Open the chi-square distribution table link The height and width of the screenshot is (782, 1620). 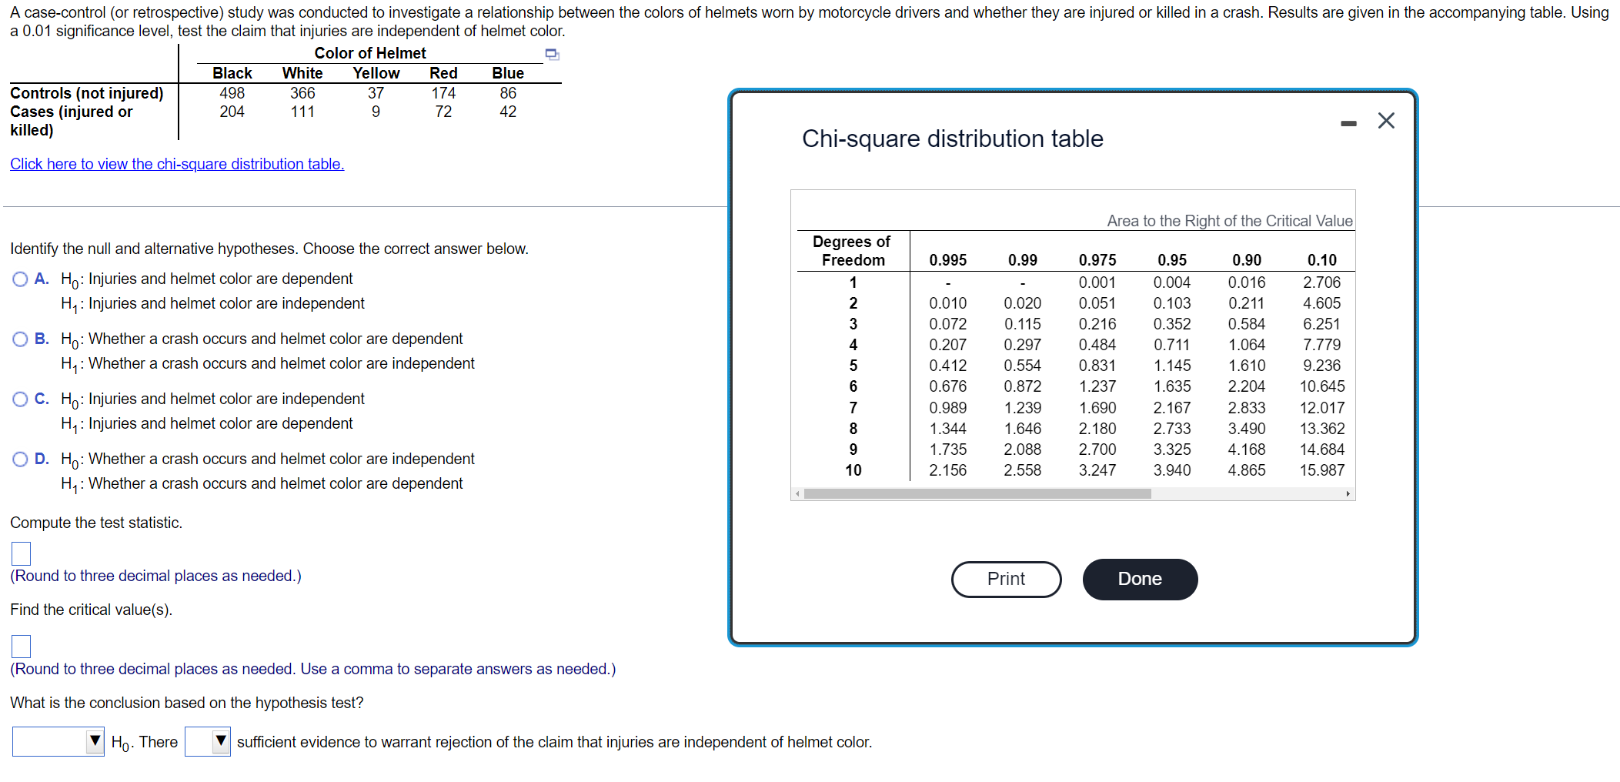176,163
